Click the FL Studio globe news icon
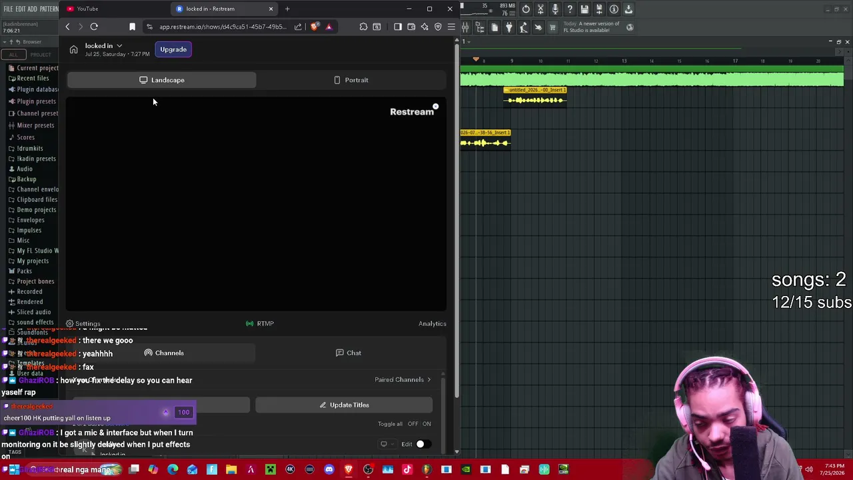 [x=630, y=27]
